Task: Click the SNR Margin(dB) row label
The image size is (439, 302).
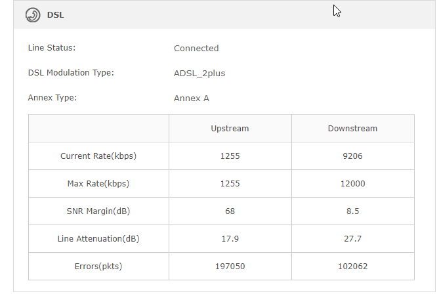Action: coord(98,211)
